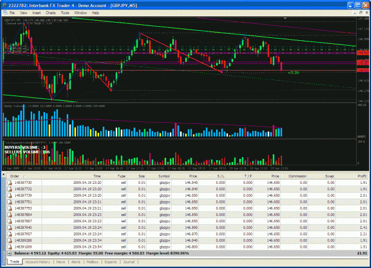Click the time cell 2009.04.19 23:54
The width and height of the screenshot is (371, 268).
[x=87, y=247]
